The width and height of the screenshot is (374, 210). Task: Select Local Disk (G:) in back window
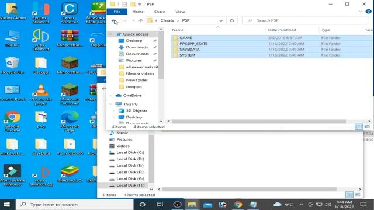point(130,179)
